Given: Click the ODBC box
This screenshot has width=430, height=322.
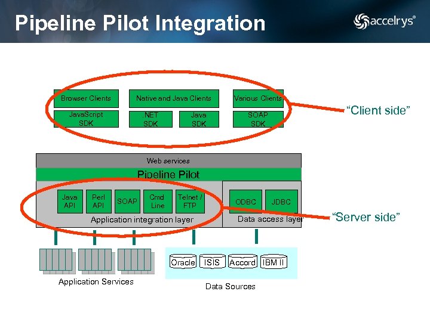Looking at the screenshot, I should 245,202.
